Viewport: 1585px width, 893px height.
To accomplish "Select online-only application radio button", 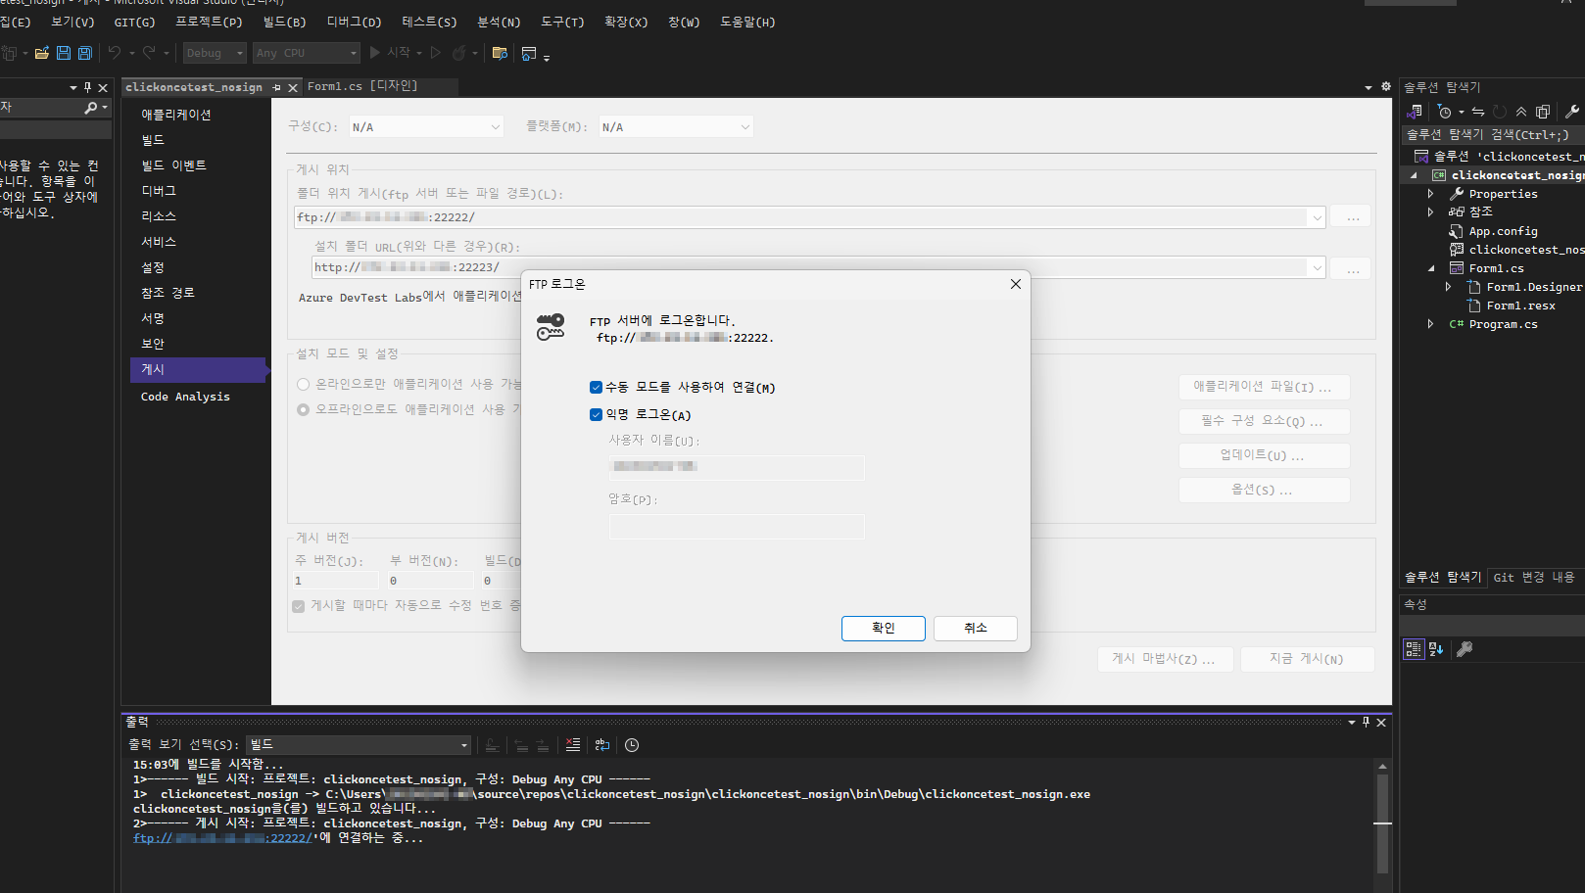I will [304, 384].
